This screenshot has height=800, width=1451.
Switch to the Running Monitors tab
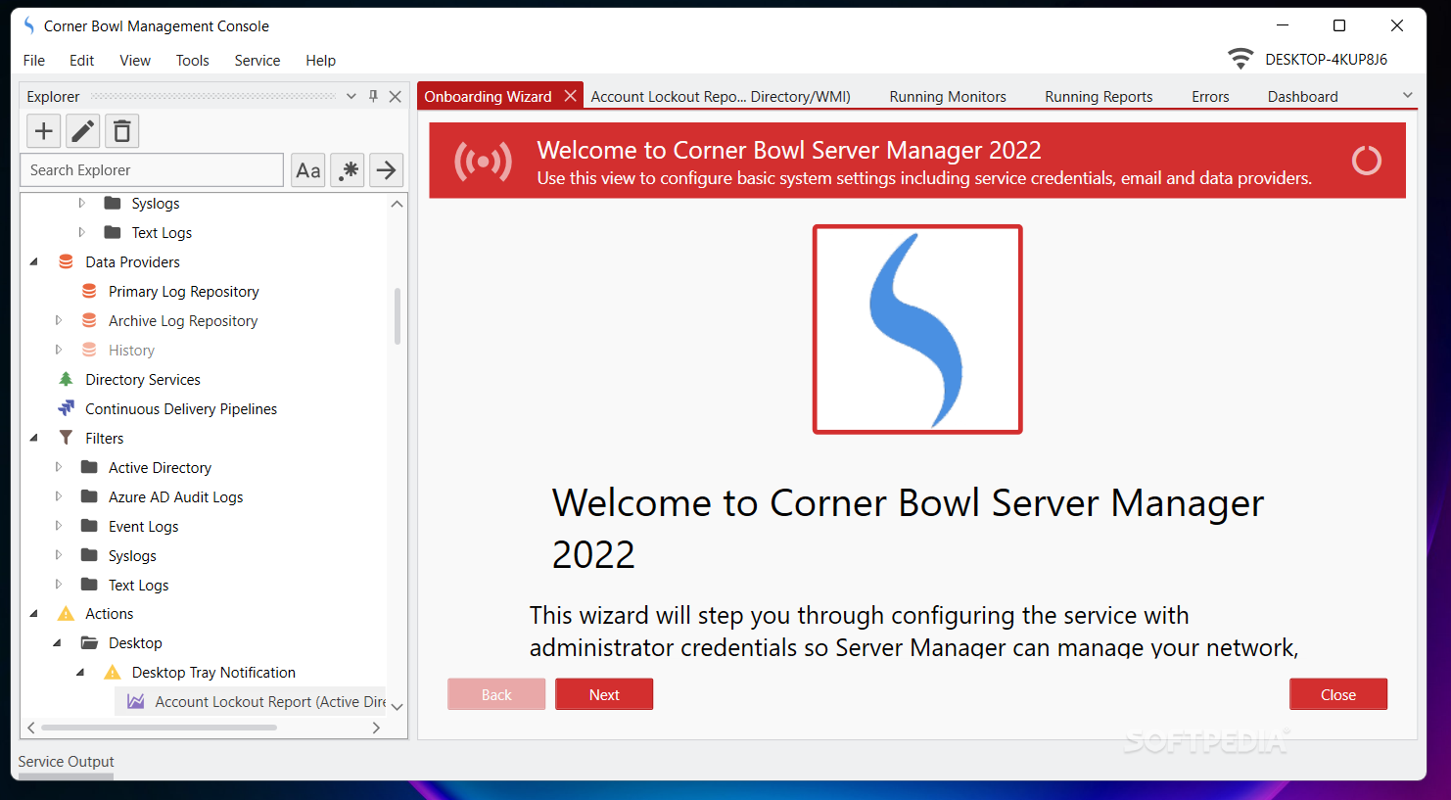click(948, 97)
